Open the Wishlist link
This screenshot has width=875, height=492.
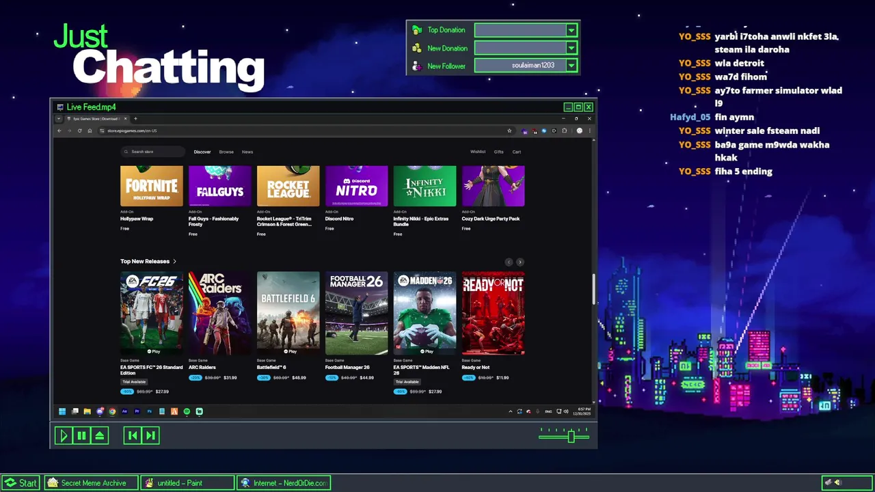click(478, 152)
